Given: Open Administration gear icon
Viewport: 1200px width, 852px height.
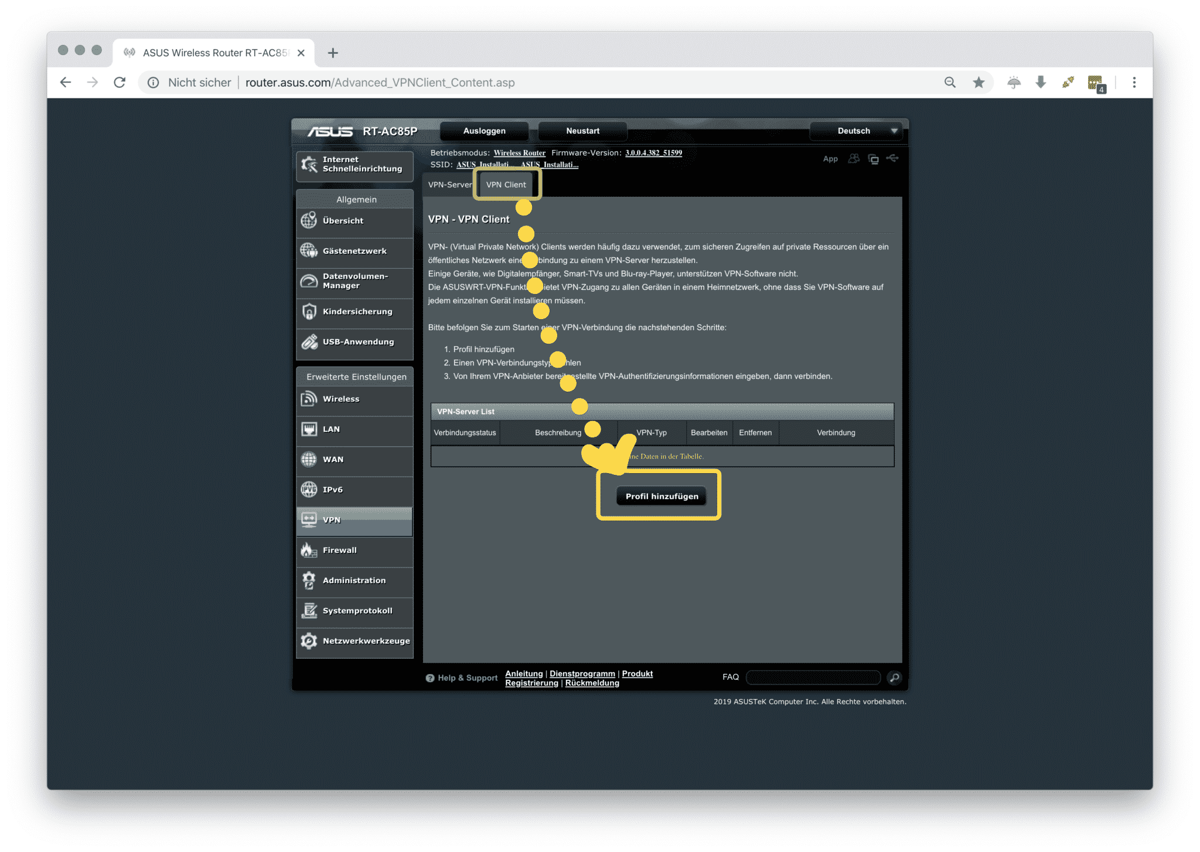Looking at the screenshot, I should click(x=309, y=580).
